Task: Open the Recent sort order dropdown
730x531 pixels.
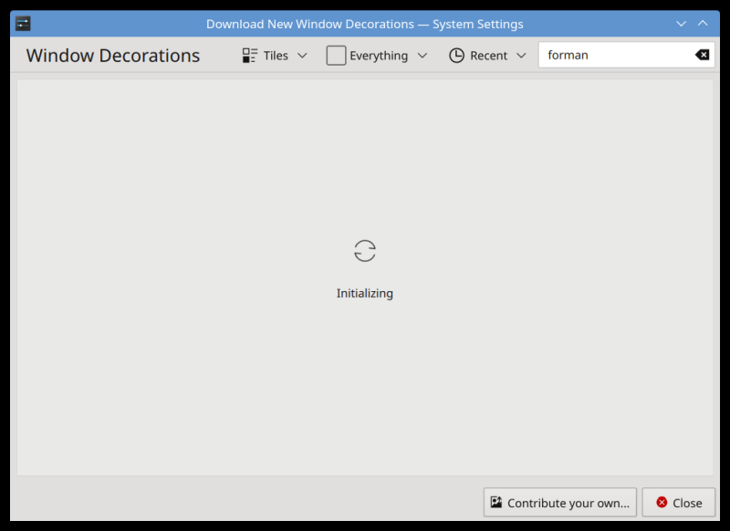Action: point(521,55)
